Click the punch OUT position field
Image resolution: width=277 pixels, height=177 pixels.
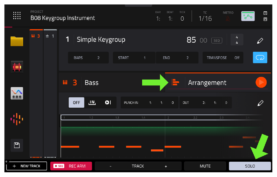click(206, 103)
